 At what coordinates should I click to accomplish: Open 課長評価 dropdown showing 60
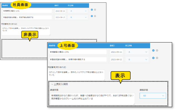(x=153, y=96)
